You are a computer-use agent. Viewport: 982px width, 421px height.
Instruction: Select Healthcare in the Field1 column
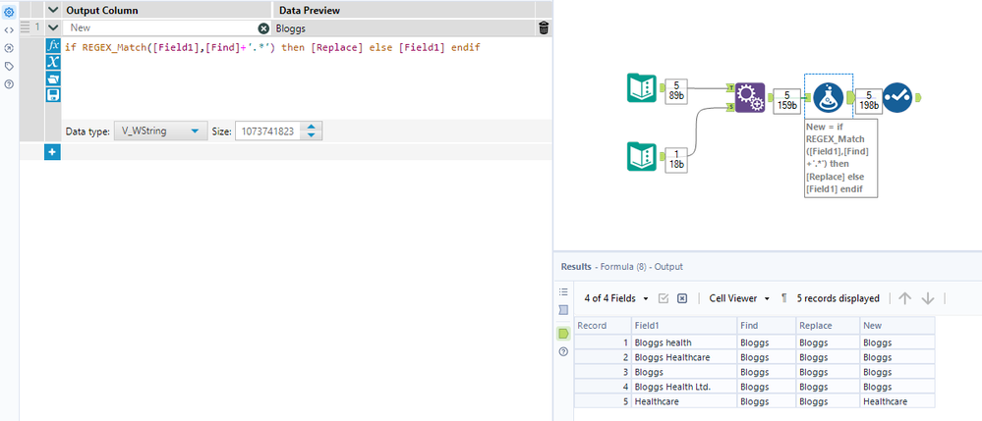(x=684, y=401)
